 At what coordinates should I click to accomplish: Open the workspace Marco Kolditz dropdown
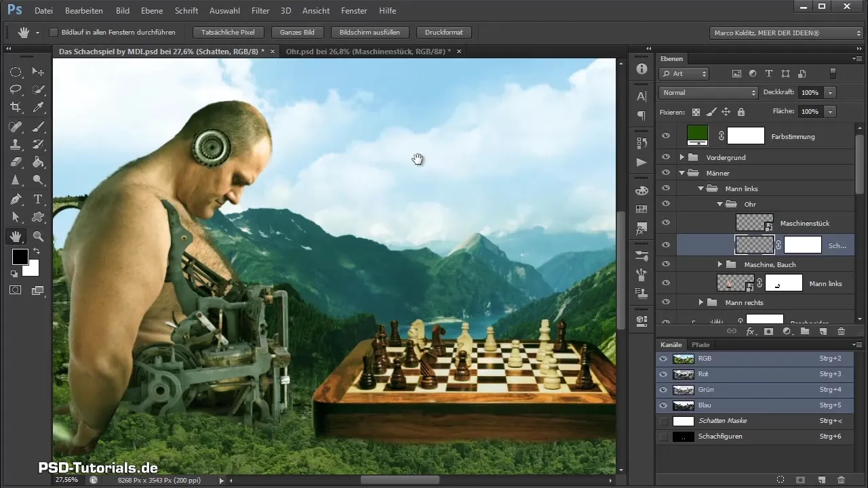tap(785, 33)
